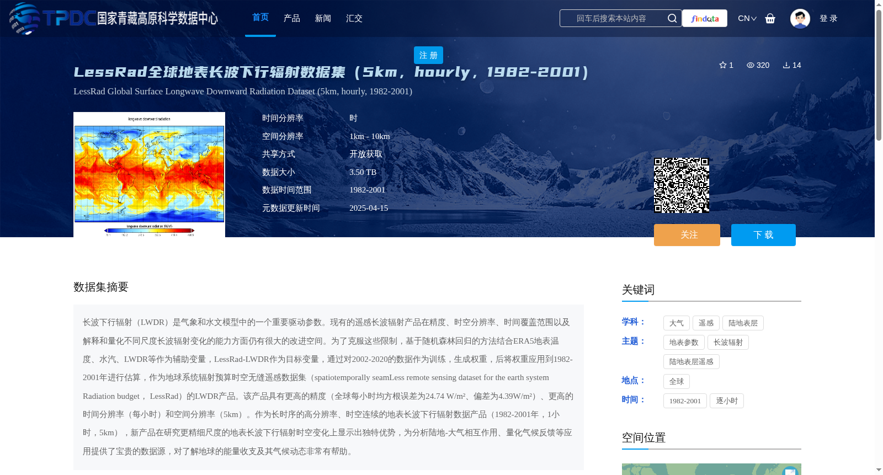Click the Chinese LessRad dataset title
The image size is (883, 475).
[331, 72]
